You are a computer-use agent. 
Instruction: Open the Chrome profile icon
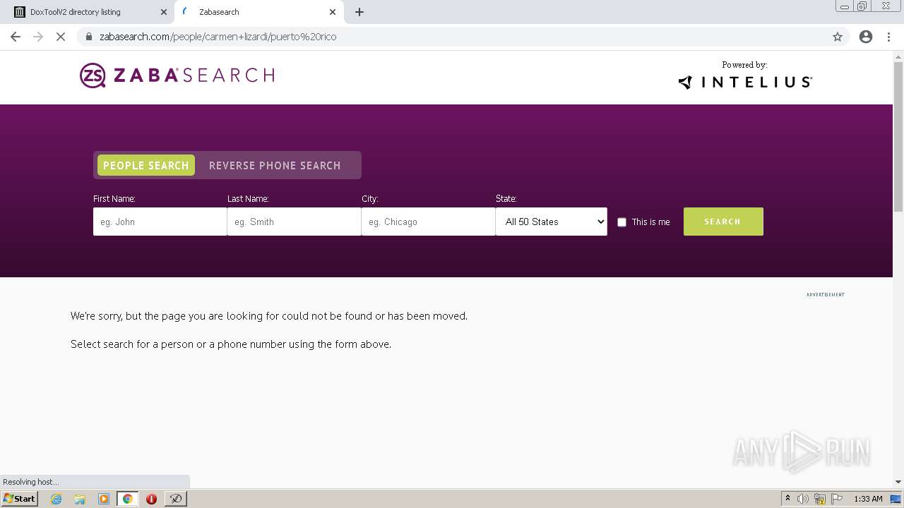point(866,37)
